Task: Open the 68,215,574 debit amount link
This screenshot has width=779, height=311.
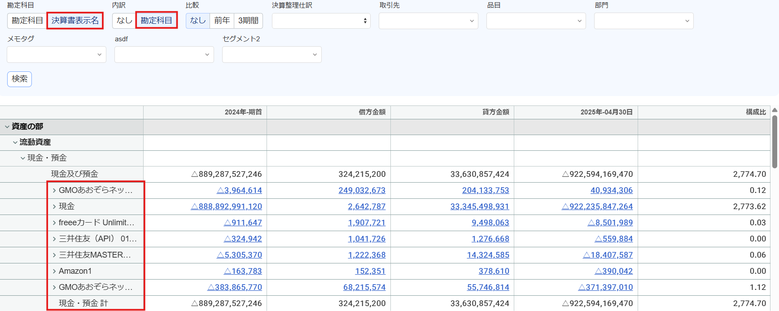Action: click(364, 287)
